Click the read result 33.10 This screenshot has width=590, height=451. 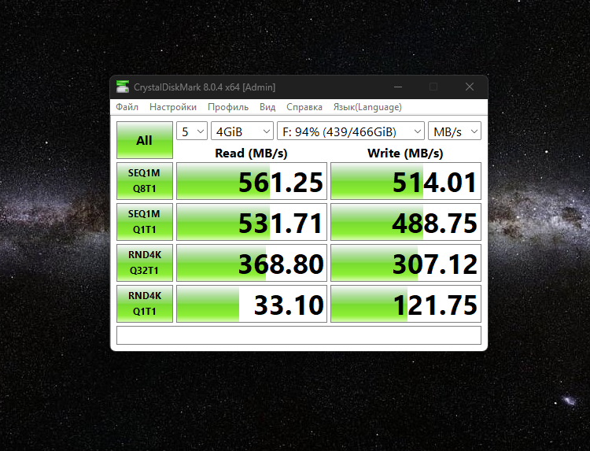tap(252, 304)
